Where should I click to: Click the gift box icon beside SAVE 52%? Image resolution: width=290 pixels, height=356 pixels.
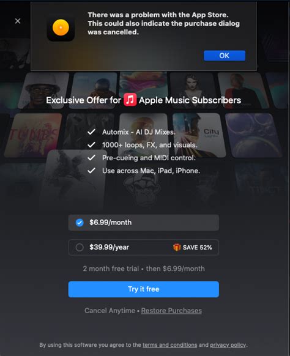click(x=177, y=247)
